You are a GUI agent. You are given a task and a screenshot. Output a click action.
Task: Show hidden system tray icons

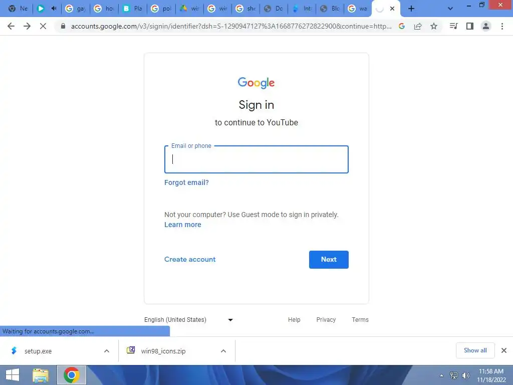point(442,375)
